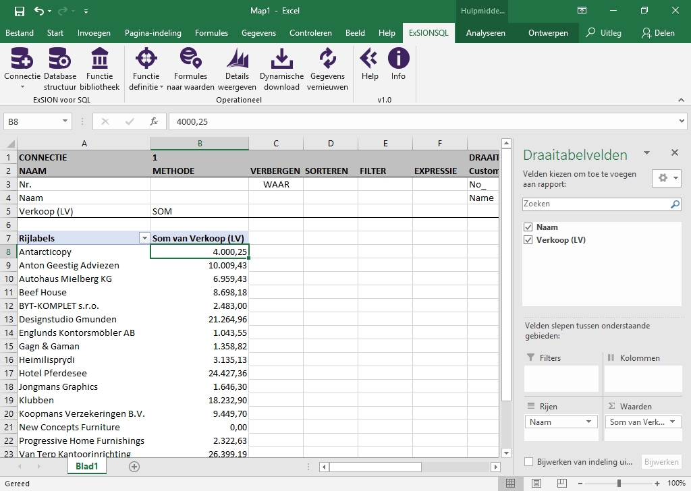Click the field search magnifier icon

[675, 204]
